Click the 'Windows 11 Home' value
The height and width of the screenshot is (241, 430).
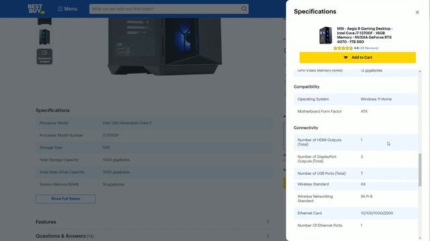(376, 99)
